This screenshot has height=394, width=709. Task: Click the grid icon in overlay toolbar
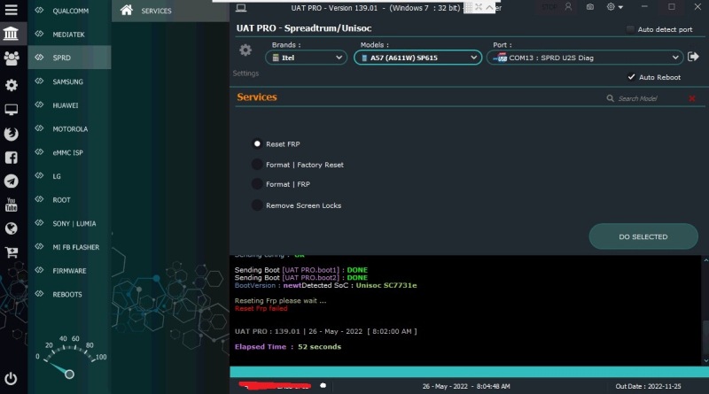tap(469, 7)
